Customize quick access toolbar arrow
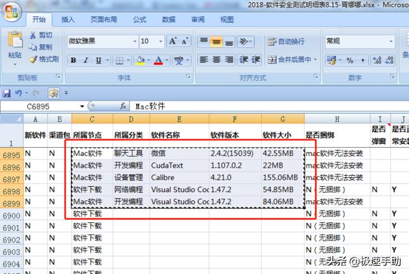Viewport: 409px width, 274px height. click(66, 93)
